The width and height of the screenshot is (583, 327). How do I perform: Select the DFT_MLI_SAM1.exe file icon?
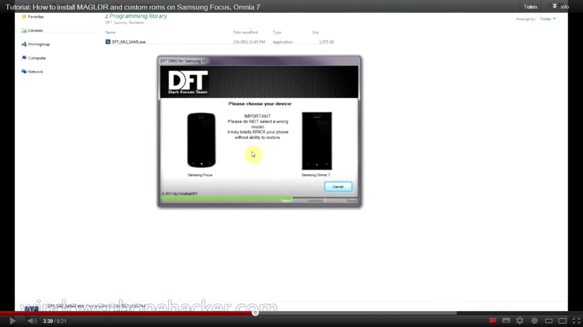tap(108, 42)
